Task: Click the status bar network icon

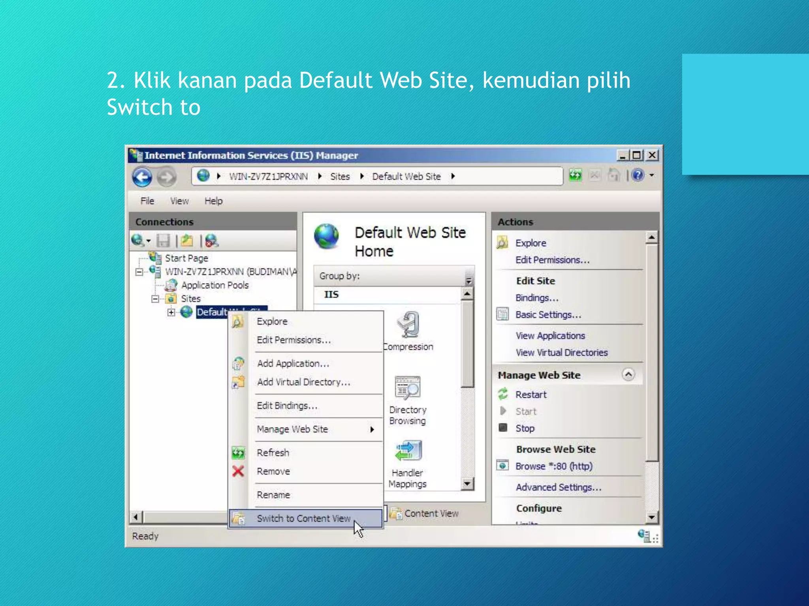Action: pos(644,536)
